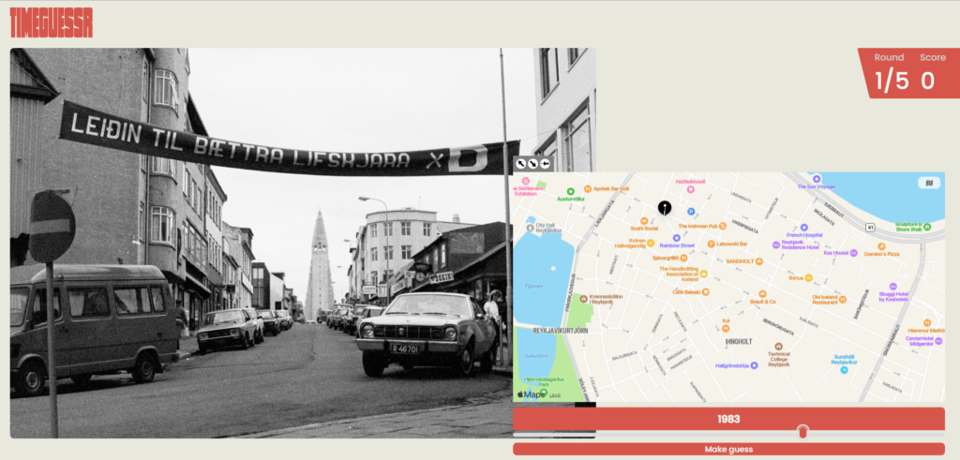The height and width of the screenshot is (460, 960).
Task: Select the Domino's Pizza icon
Action: click(881, 245)
